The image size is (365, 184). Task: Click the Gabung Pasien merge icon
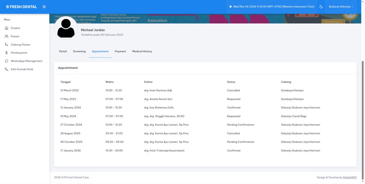(x=7, y=45)
